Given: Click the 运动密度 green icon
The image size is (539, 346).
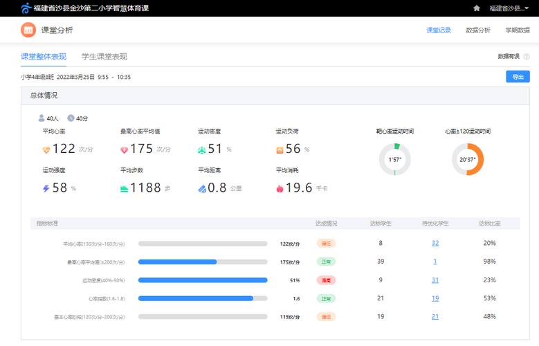Looking at the screenshot, I should (x=202, y=150).
